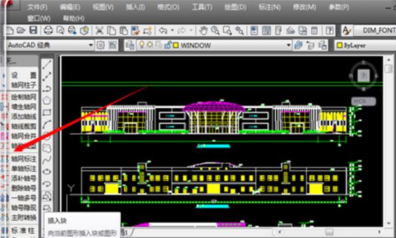This screenshot has width=396, height=238.
Task: Choose the Polygon draw tool
Action: pyautogui.click(x=47, y=100)
